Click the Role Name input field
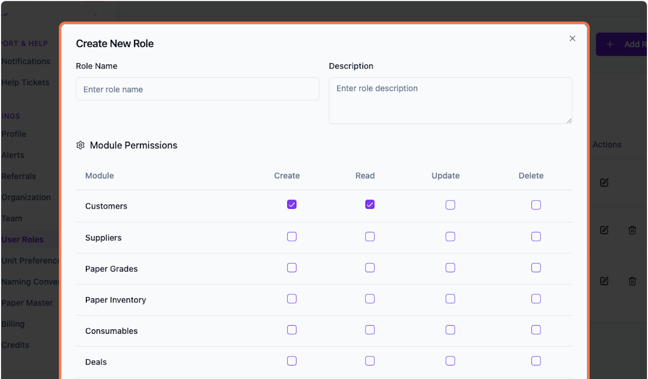Screen dimensions: 648x379 pos(197,88)
